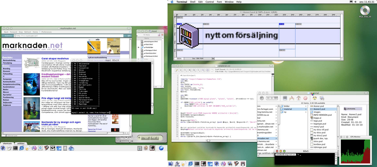Switch to the utilities tab in the launcher
Screen dimensions: 377x167
[21, 144]
